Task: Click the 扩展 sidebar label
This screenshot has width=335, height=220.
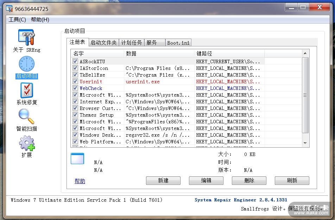Action: click(27, 155)
